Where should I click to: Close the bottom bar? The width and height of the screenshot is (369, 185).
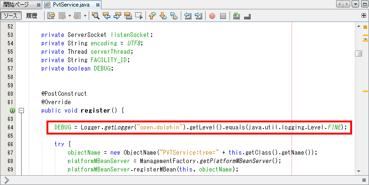364,180
